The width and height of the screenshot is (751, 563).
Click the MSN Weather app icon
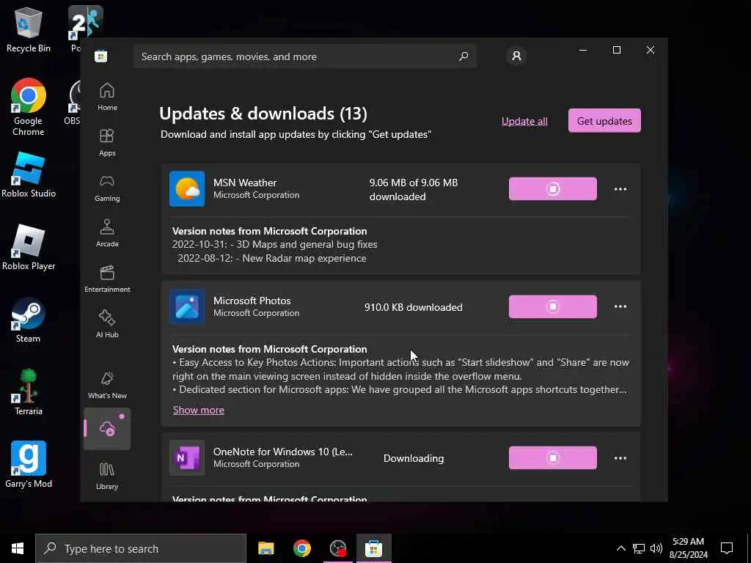coord(187,188)
